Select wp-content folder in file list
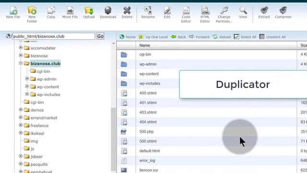 149,74
